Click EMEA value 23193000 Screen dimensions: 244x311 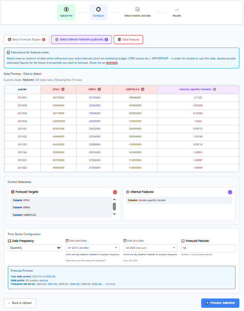tap(95, 98)
